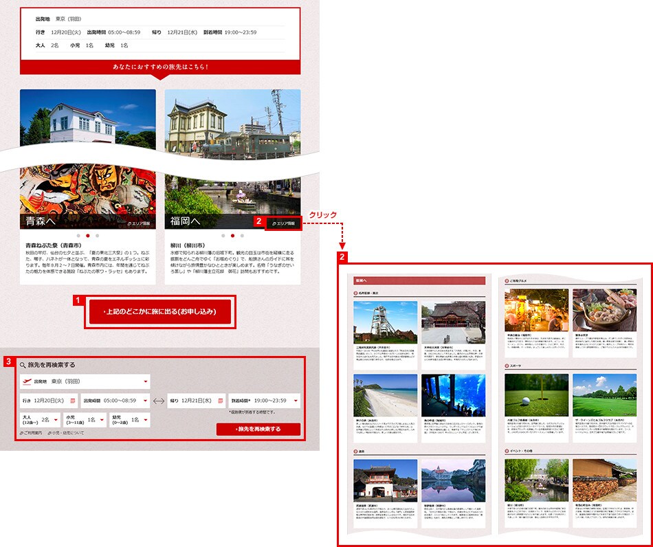Click the double-arrow icon between the trip dates
Image resolution: width=653 pixels, height=547 pixels.
(x=158, y=401)
